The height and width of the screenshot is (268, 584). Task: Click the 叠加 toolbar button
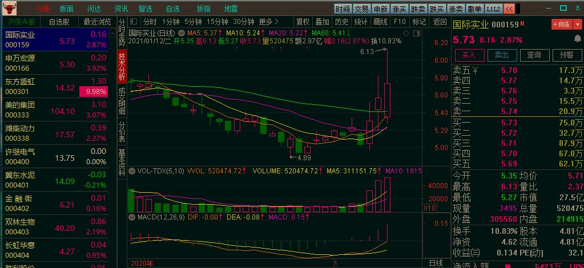pyautogui.click(x=322, y=22)
